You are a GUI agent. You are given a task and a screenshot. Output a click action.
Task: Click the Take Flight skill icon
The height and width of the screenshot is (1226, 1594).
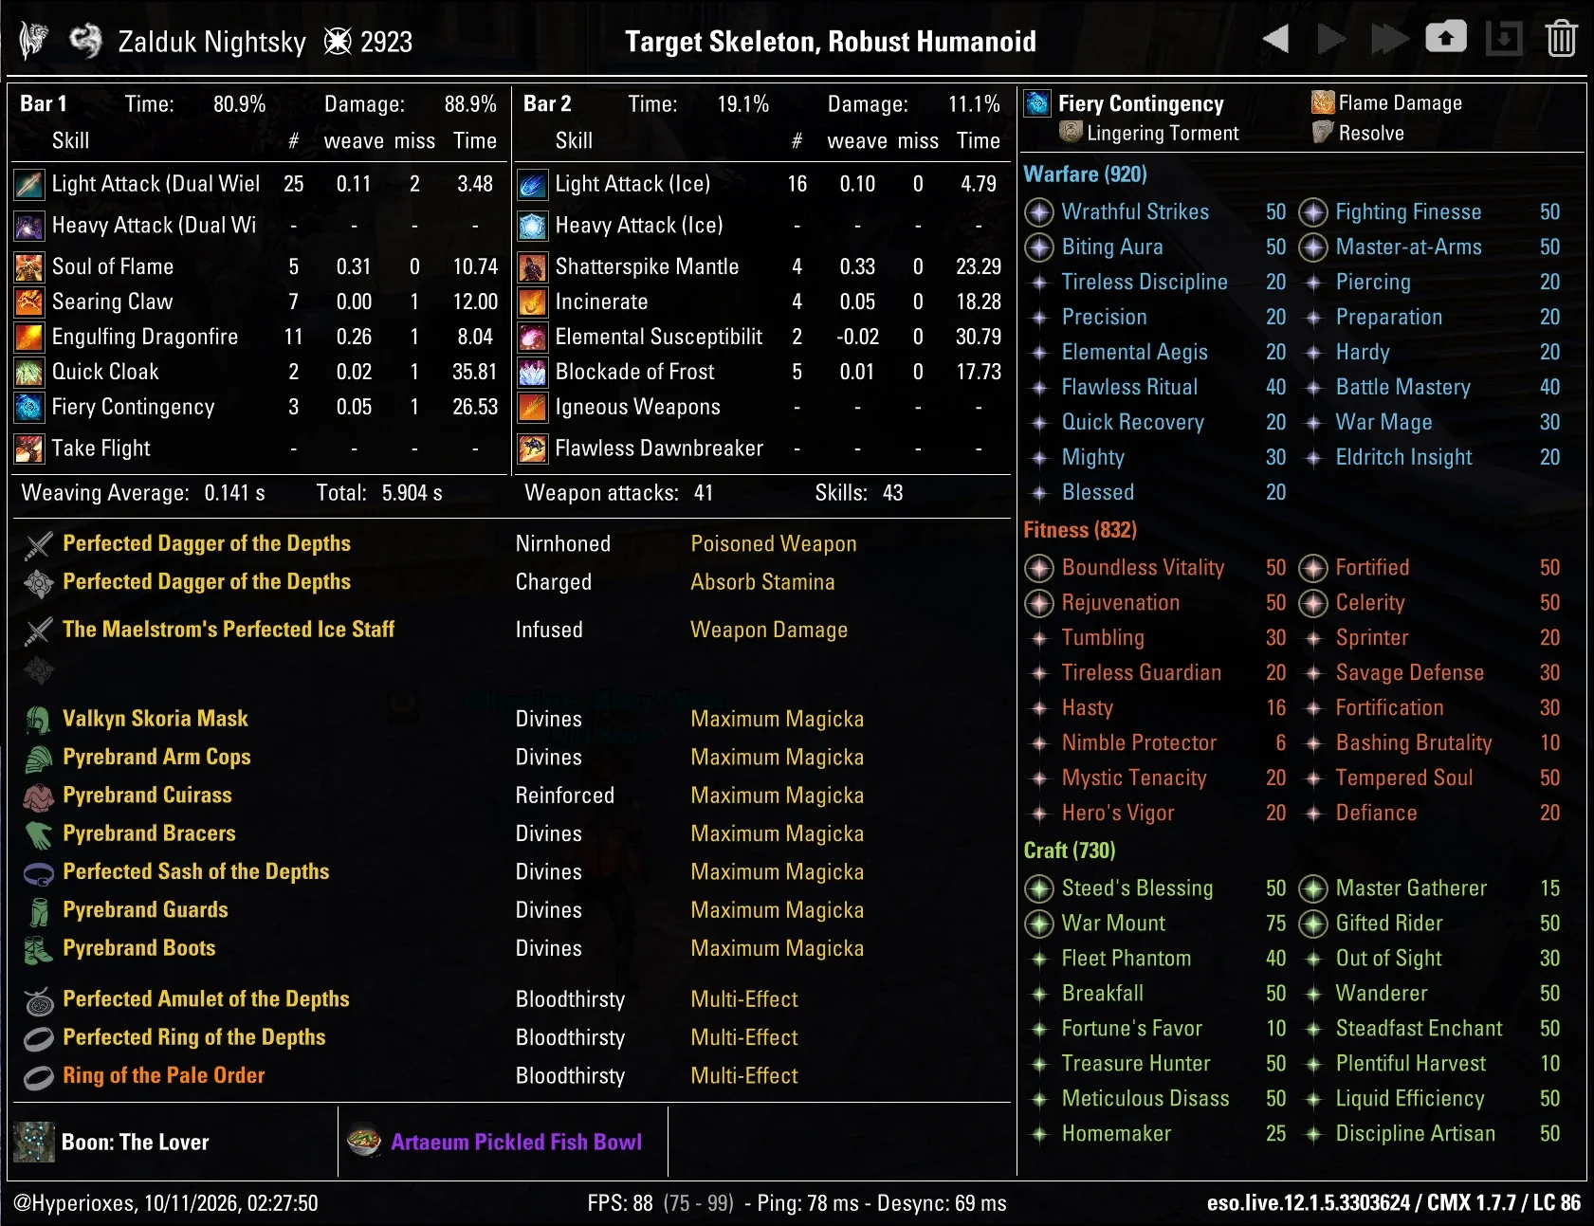(x=29, y=448)
